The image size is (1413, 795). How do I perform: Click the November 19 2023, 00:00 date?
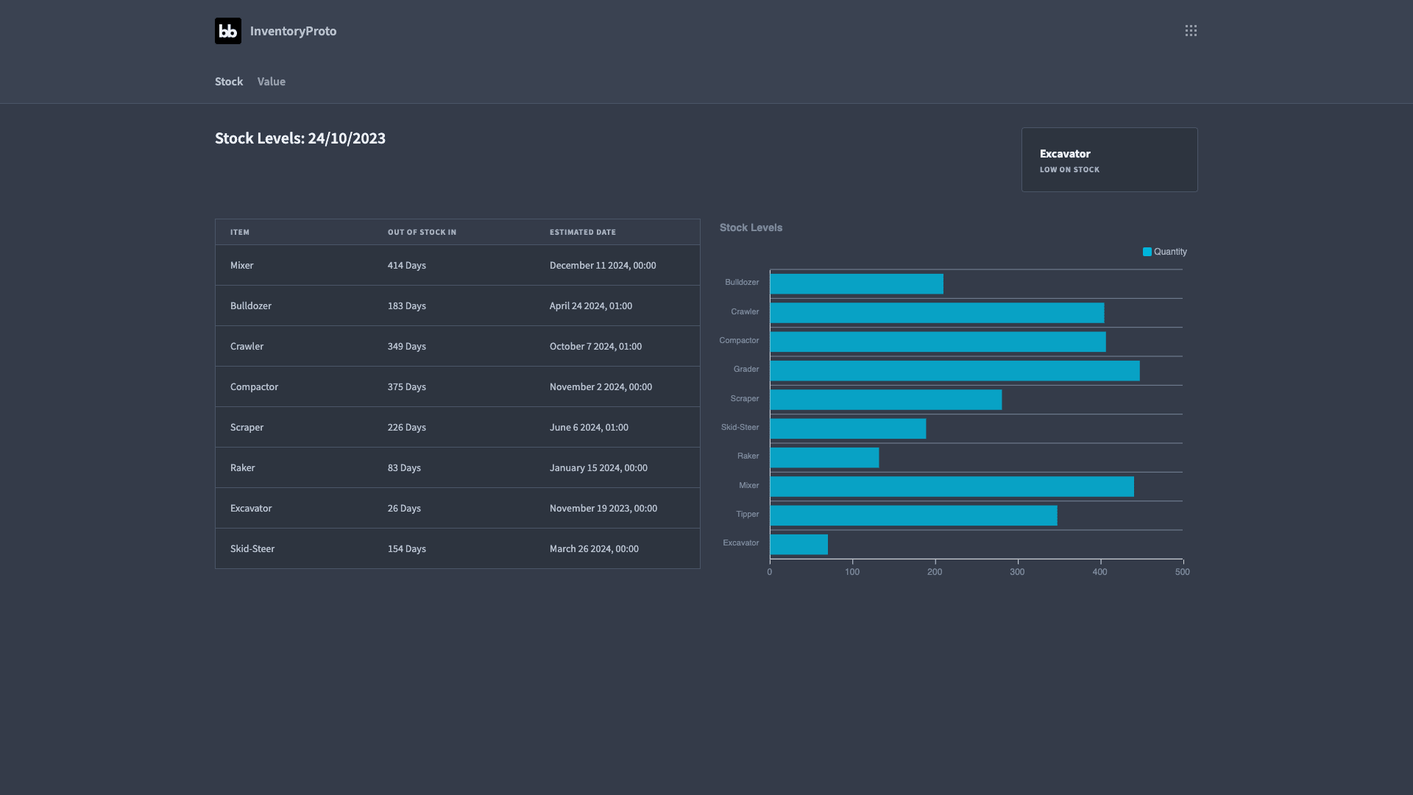pos(603,509)
